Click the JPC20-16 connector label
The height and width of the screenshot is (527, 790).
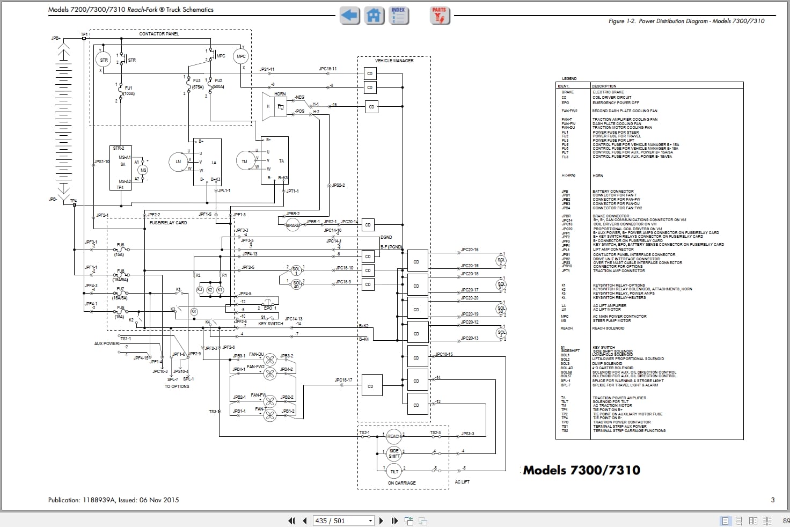470,250
